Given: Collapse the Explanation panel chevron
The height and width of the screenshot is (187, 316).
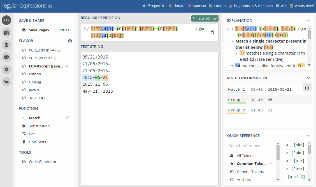Looking at the screenshot, I should [308, 20].
